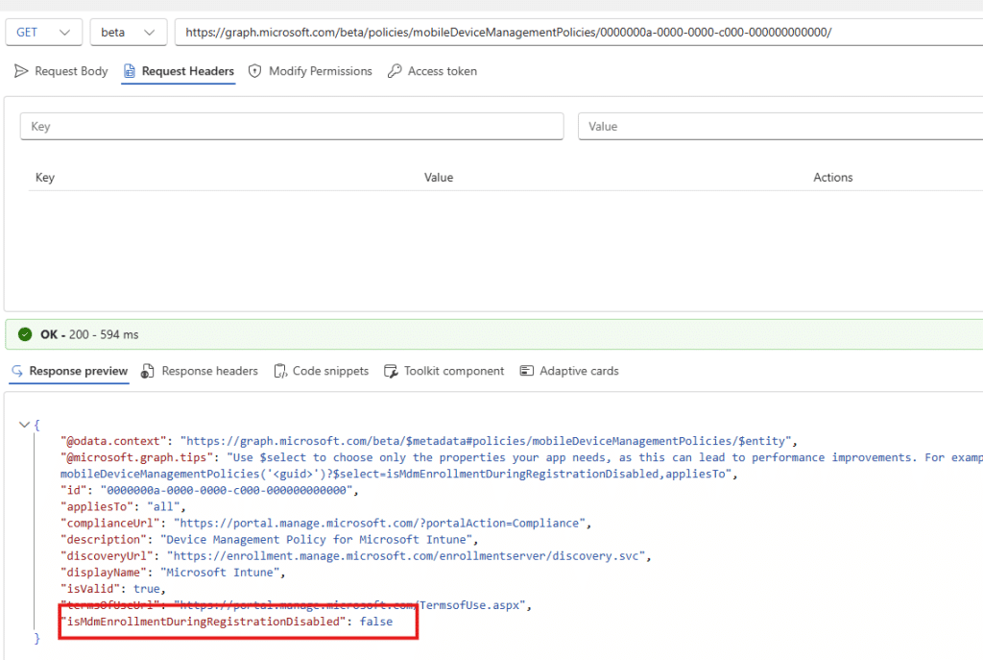Open the GET HTTP method dropdown
The width and height of the screenshot is (983, 660).
[x=44, y=32]
